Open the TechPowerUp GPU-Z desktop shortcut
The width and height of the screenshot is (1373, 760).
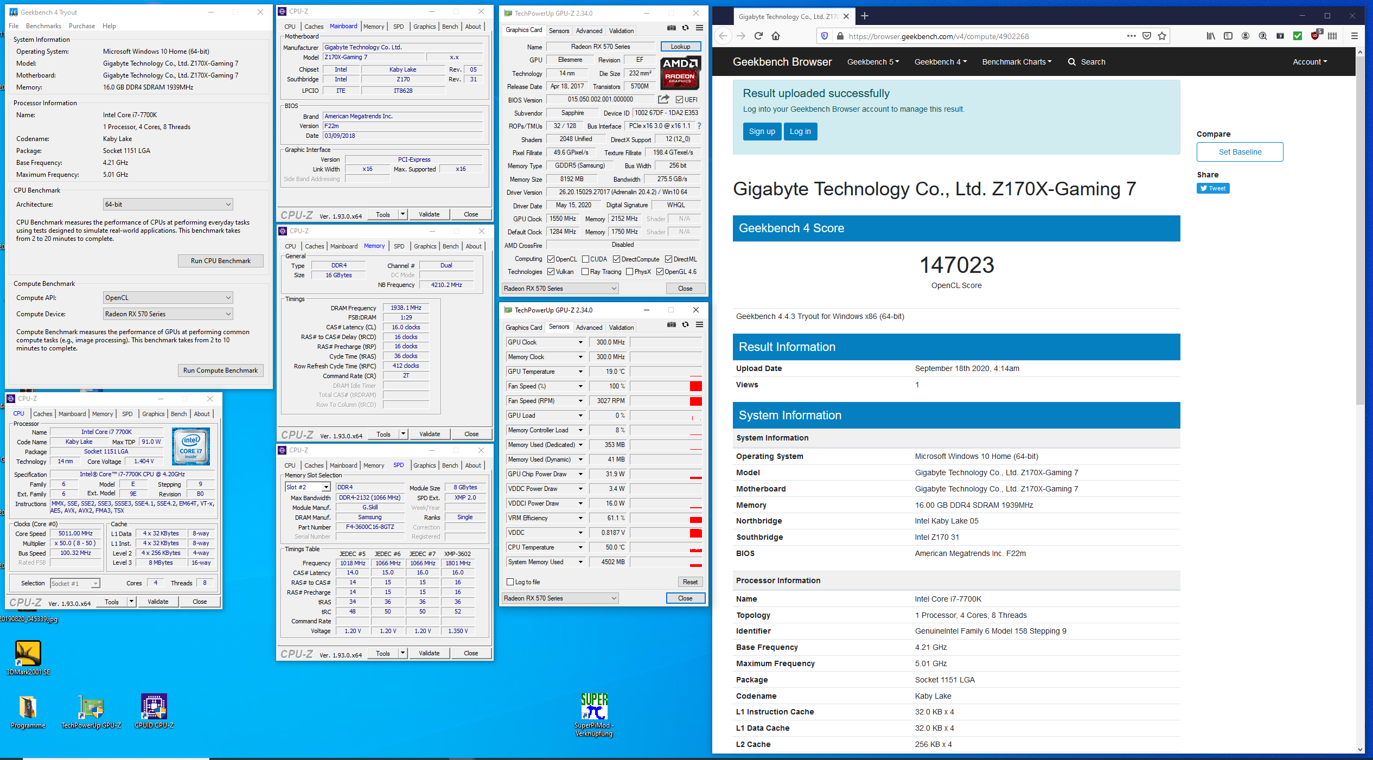coord(91,711)
